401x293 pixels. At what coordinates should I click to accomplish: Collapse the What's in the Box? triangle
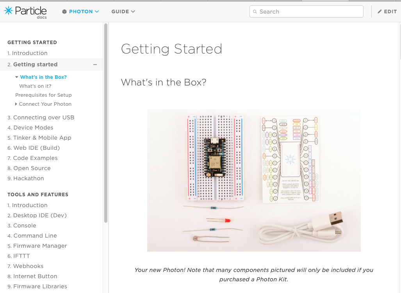pos(17,77)
